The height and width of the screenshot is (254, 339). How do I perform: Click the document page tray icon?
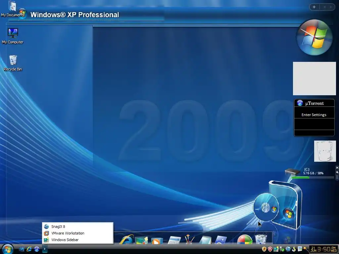pos(300,249)
